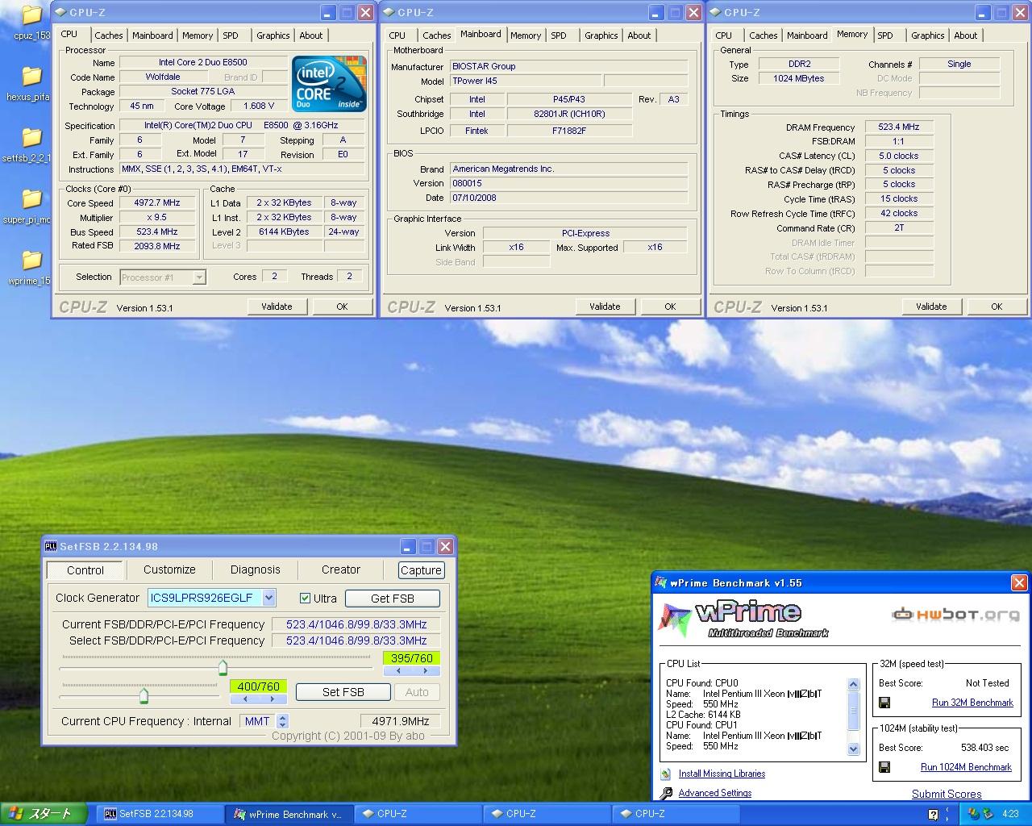Toggle the Ultra checkbox in SetFSB

tap(305, 599)
